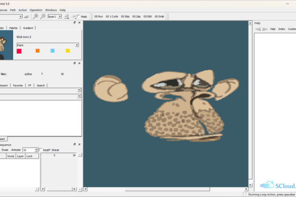Click Animate in the Sequence panel

click(16, 150)
